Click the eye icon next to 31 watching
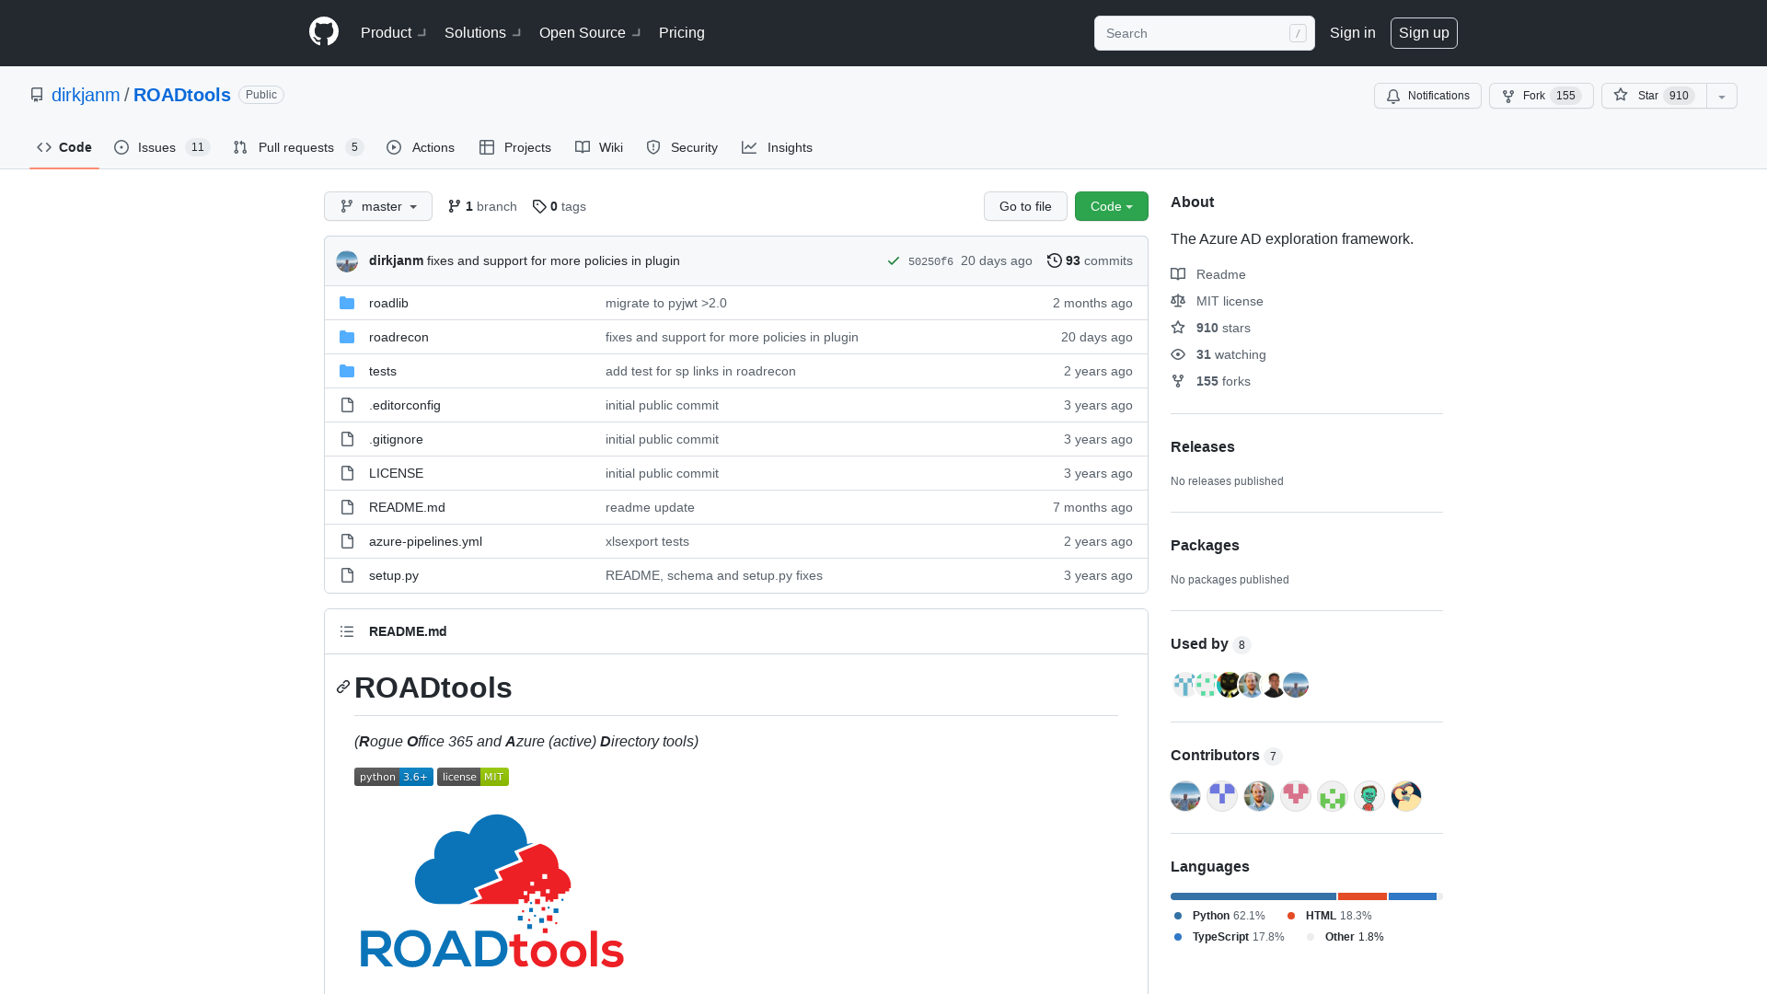Image resolution: width=1767 pixels, height=994 pixels. click(1178, 354)
